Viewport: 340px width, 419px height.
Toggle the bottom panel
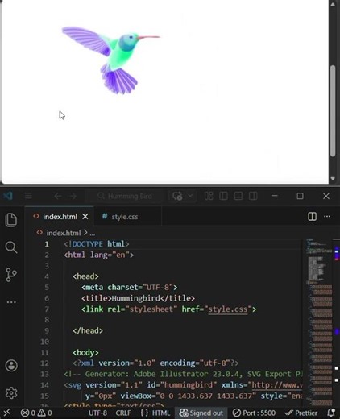(238, 196)
